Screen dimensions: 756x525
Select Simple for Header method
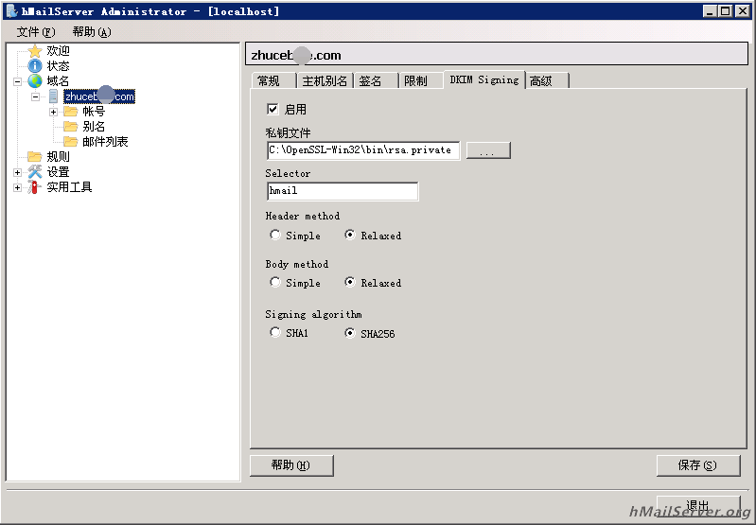tap(275, 235)
